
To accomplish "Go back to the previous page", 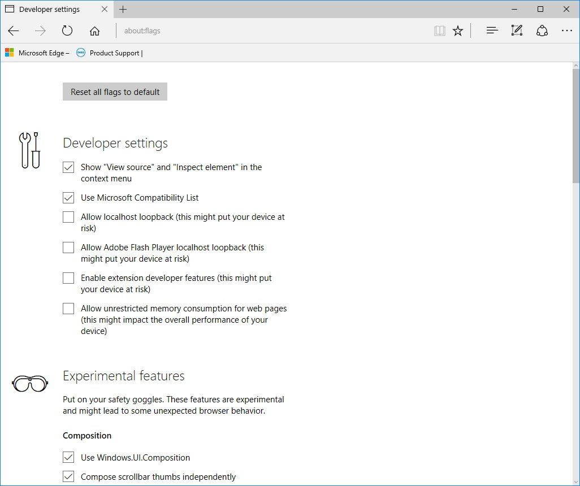I will [x=14, y=31].
